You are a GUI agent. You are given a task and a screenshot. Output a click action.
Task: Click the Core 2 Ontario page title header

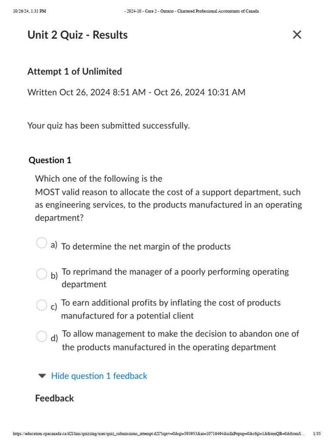click(x=191, y=11)
